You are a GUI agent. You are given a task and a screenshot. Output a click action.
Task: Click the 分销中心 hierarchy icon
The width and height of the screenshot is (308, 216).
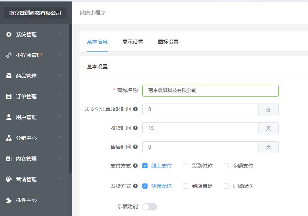point(9,138)
